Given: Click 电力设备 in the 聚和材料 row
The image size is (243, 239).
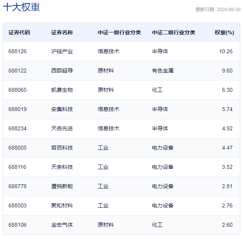Looking at the screenshot, I should [x=163, y=205].
